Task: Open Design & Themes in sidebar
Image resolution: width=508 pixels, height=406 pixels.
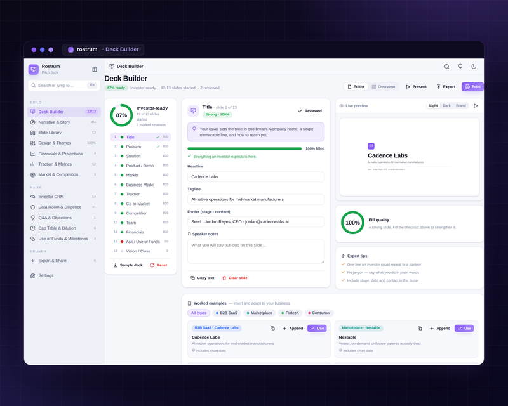Action: tap(64, 143)
